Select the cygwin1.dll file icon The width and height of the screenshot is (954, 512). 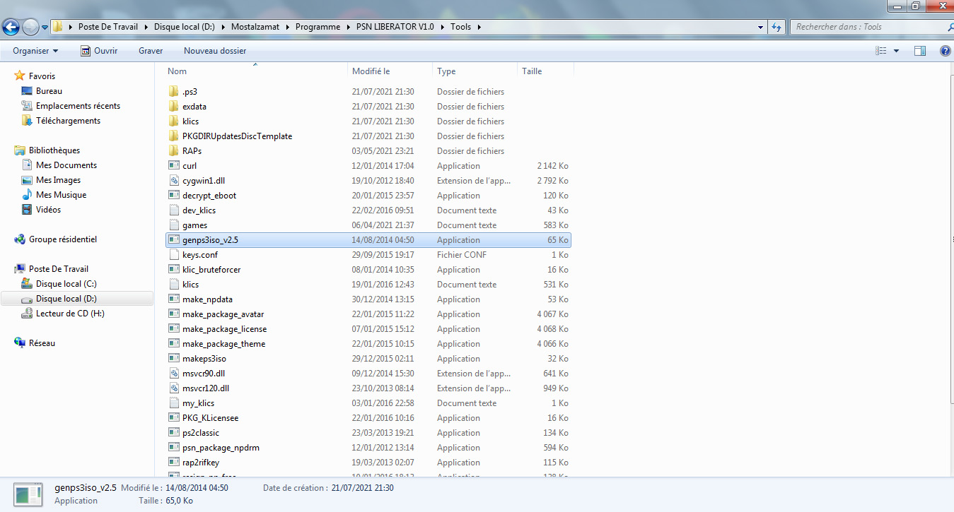175,181
